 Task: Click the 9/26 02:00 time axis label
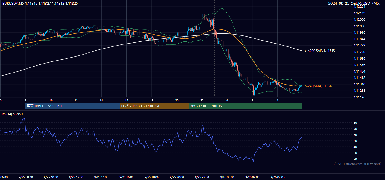click(x=252, y=177)
